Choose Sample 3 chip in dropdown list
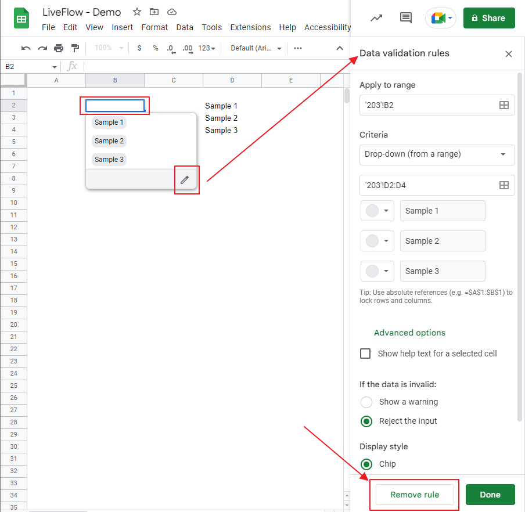The image size is (525, 512). pyautogui.click(x=109, y=160)
